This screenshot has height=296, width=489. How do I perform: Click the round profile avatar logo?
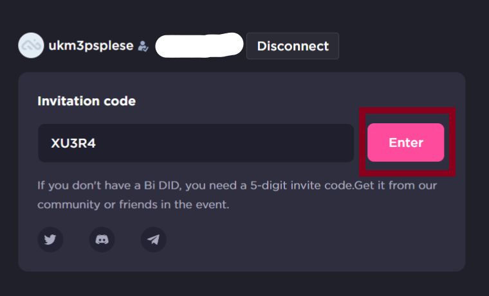pyautogui.click(x=31, y=46)
